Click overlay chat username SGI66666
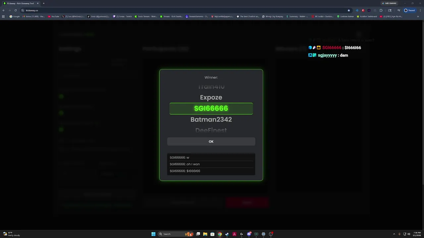The width and height of the screenshot is (424, 238). pos(332,48)
